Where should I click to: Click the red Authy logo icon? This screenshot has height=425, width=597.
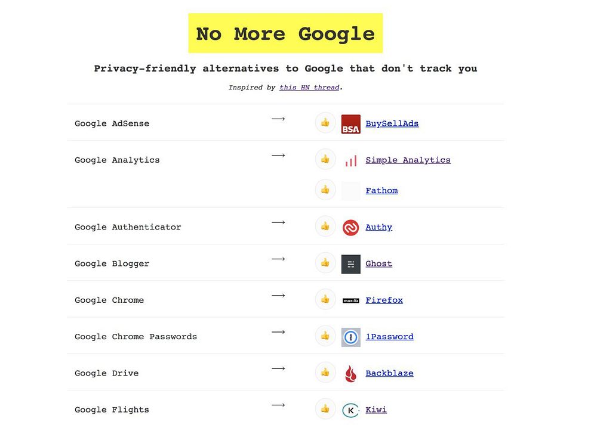pyautogui.click(x=351, y=227)
